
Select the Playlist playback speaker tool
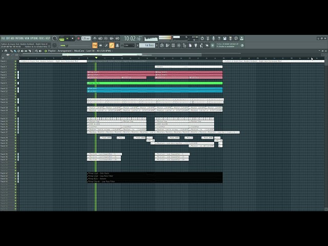click(40, 51)
